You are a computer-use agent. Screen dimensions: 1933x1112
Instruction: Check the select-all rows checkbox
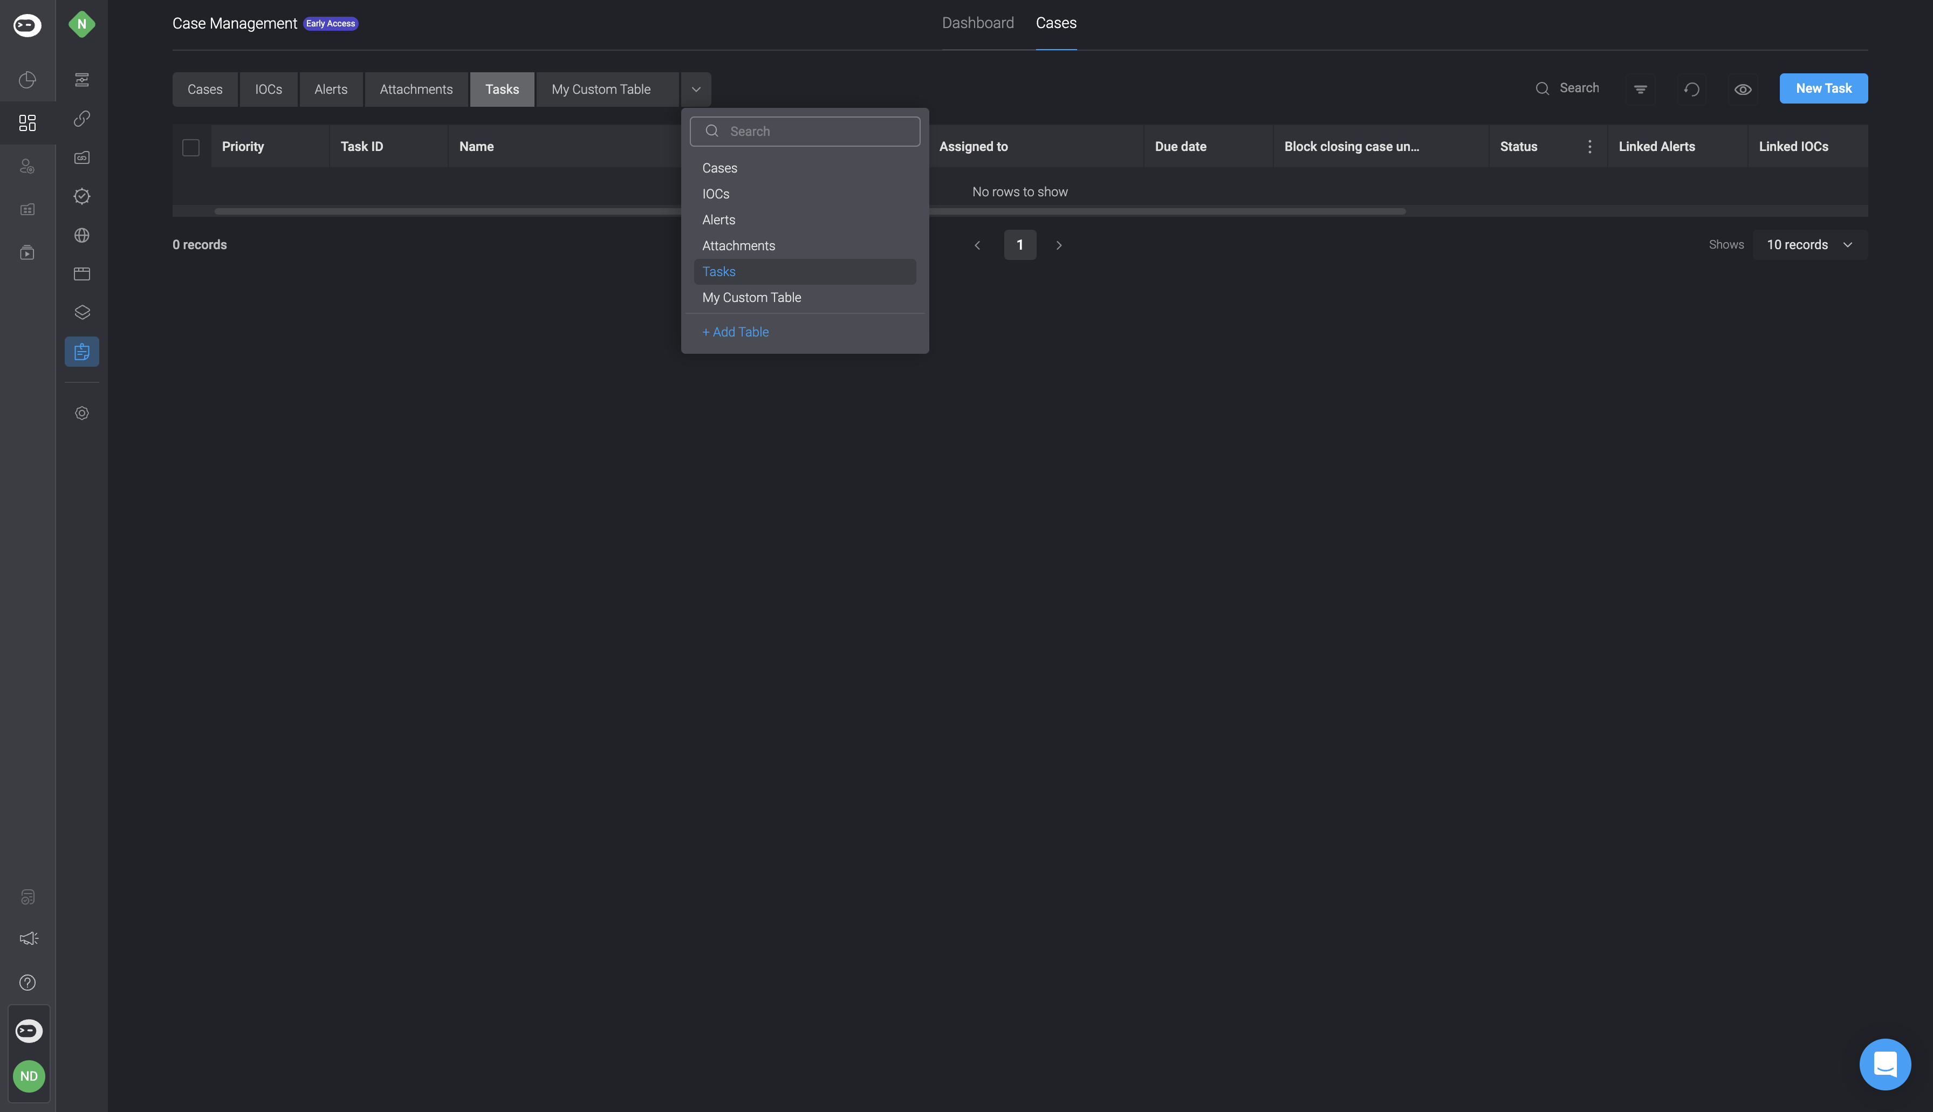191,147
